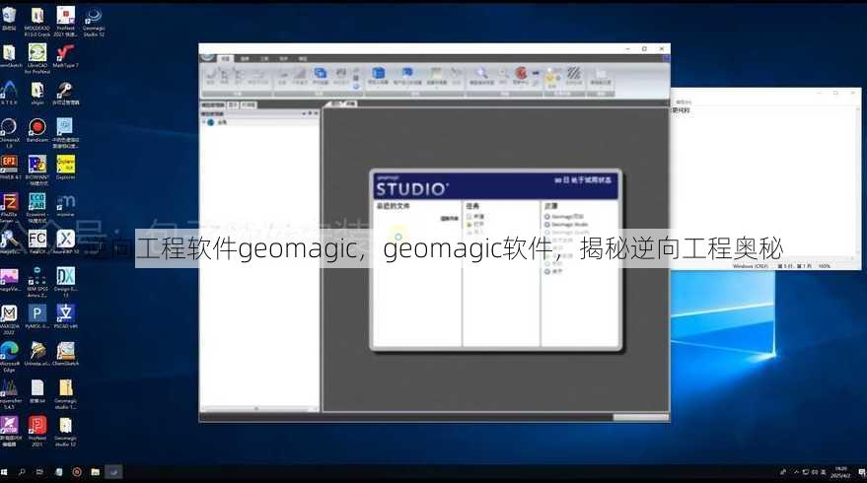The height and width of the screenshot is (483, 867).
Task: Open the Ecoinvent desktop shortcut
Action: pos(37,207)
